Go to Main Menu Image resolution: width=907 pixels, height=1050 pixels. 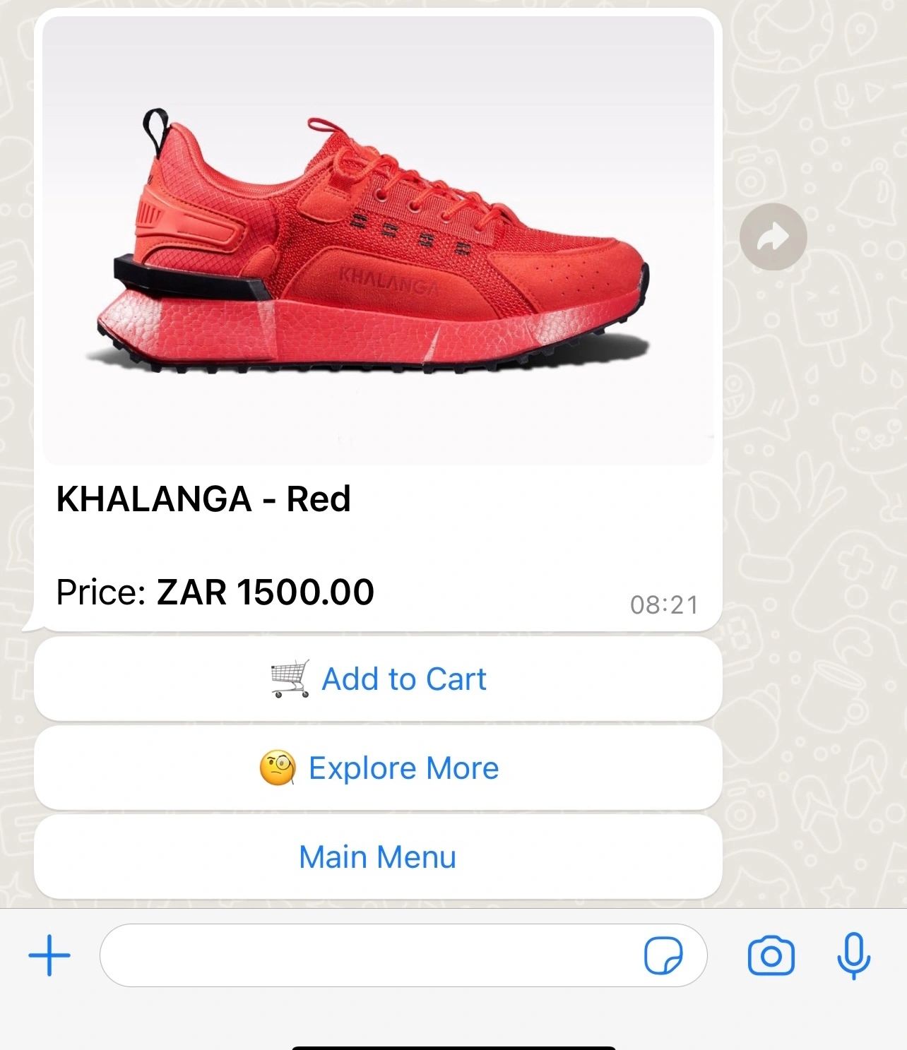[378, 857]
